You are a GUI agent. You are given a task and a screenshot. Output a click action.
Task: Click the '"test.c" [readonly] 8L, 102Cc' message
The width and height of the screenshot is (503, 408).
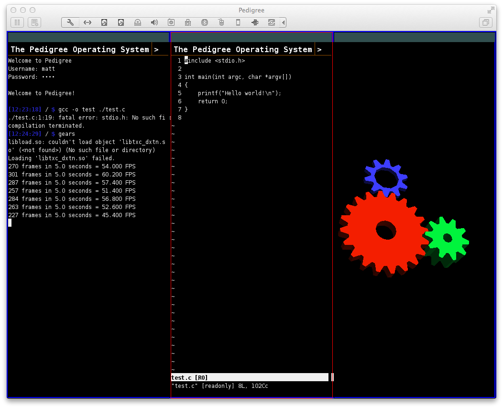[220, 386]
